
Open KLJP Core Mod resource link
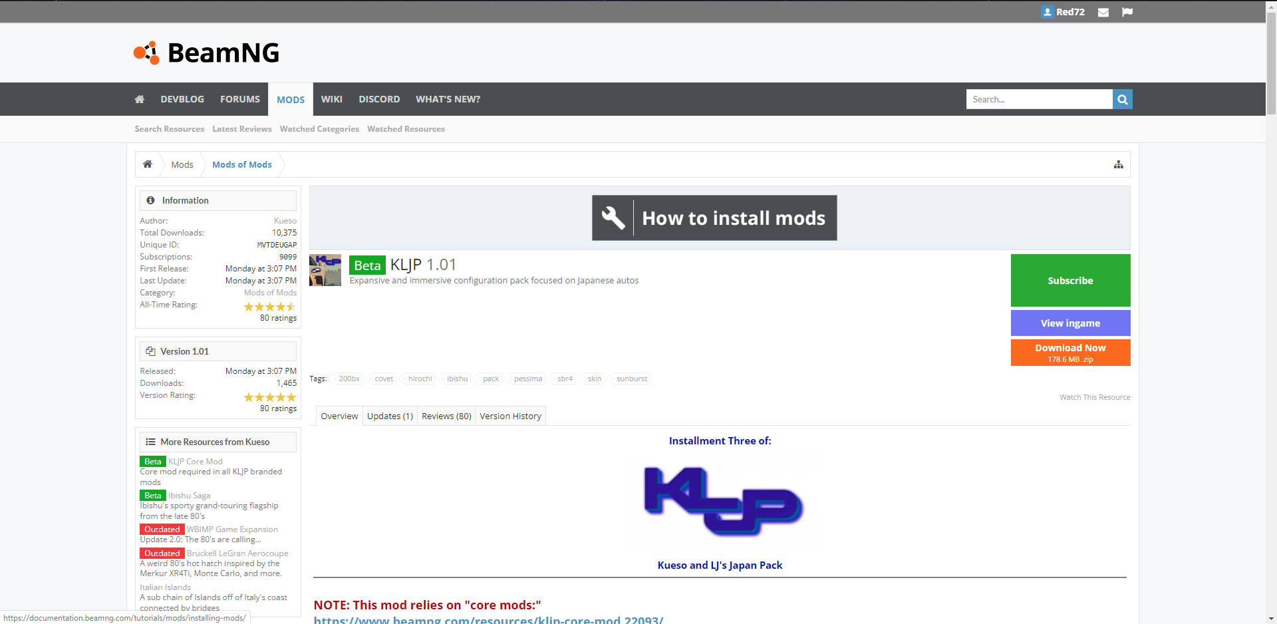(196, 461)
